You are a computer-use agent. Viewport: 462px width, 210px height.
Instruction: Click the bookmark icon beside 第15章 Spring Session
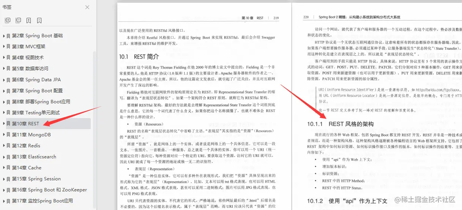click(x=8, y=179)
